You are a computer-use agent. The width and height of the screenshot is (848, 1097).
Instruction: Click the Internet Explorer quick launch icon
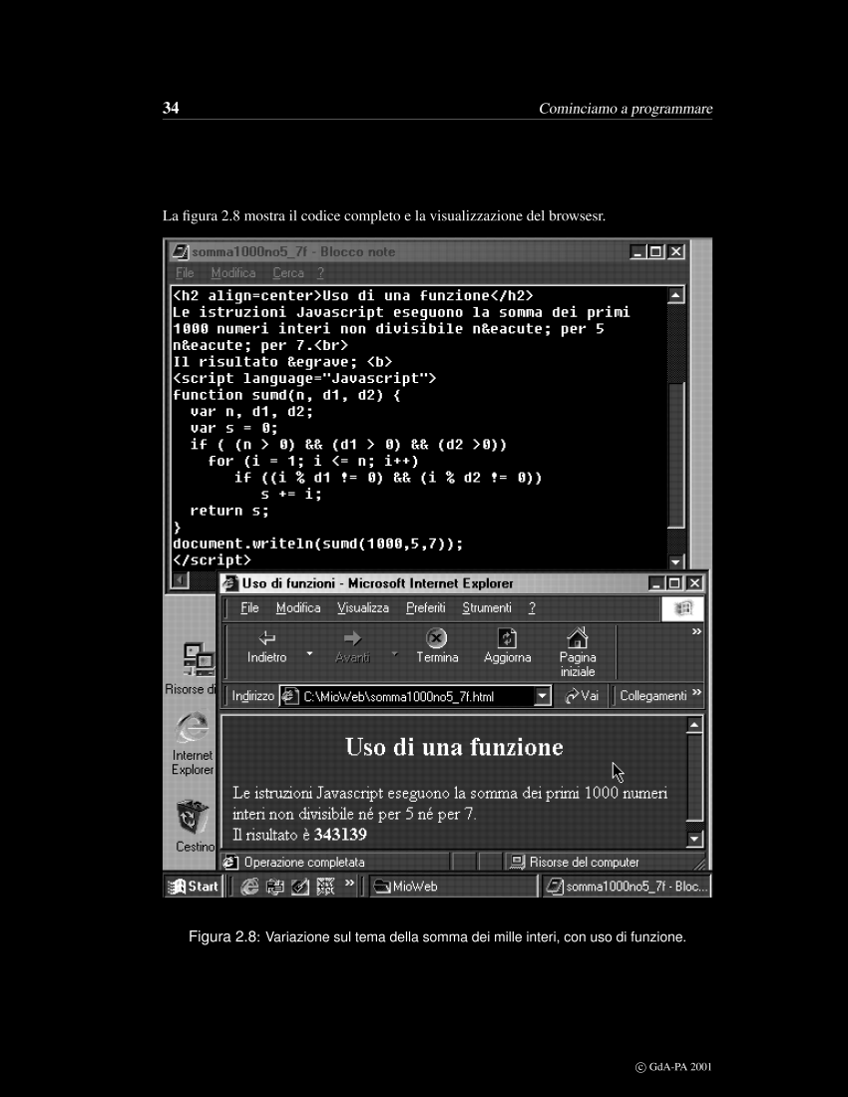pyautogui.click(x=249, y=886)
